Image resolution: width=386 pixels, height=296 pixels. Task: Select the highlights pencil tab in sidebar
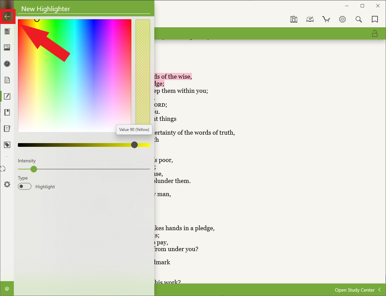[x=7, y=96]
